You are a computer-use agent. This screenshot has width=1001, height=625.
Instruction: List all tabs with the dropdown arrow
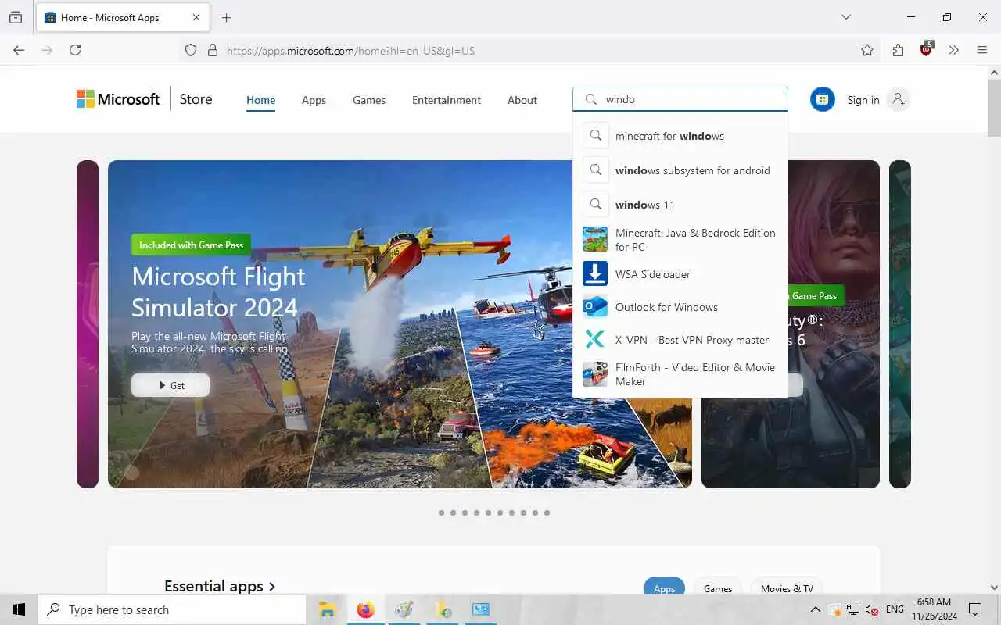click(x=845, y=17)
